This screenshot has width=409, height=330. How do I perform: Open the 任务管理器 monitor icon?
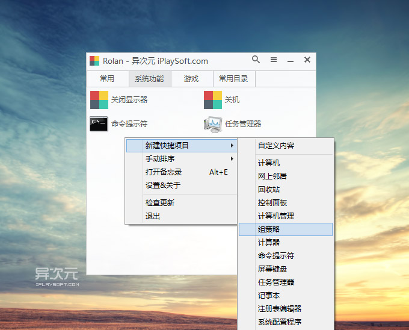point(213,124)
